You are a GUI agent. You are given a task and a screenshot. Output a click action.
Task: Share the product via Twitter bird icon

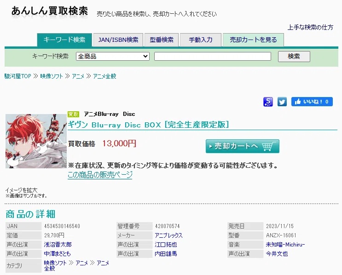click(x=282, y=102)
